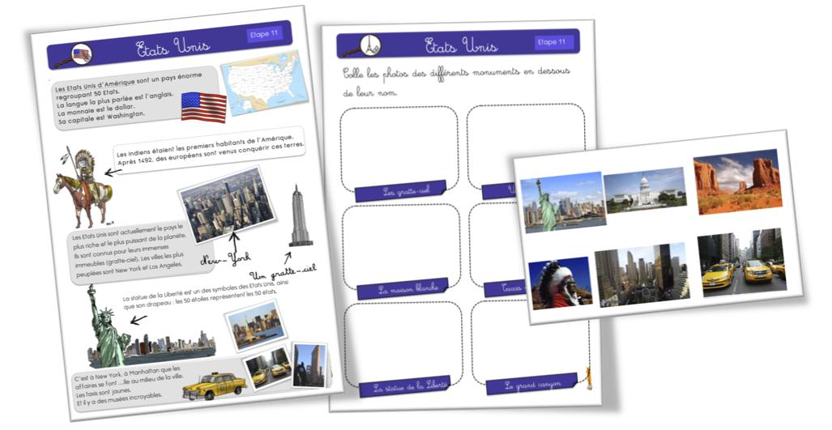The image size is (832, 430).
Task: Click the waving American flag image
Action: (x=203, y=107)
